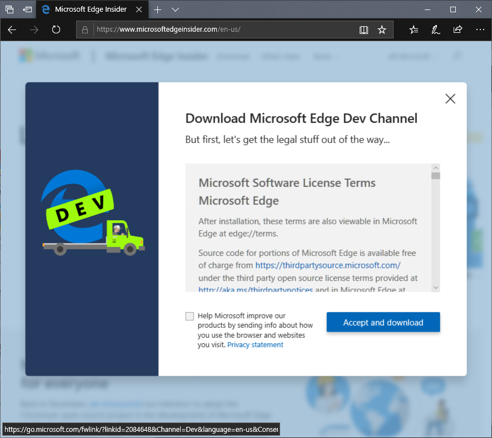Open a new tab with plus button
The width and height of the screenshot is (492, 438).
157,10
